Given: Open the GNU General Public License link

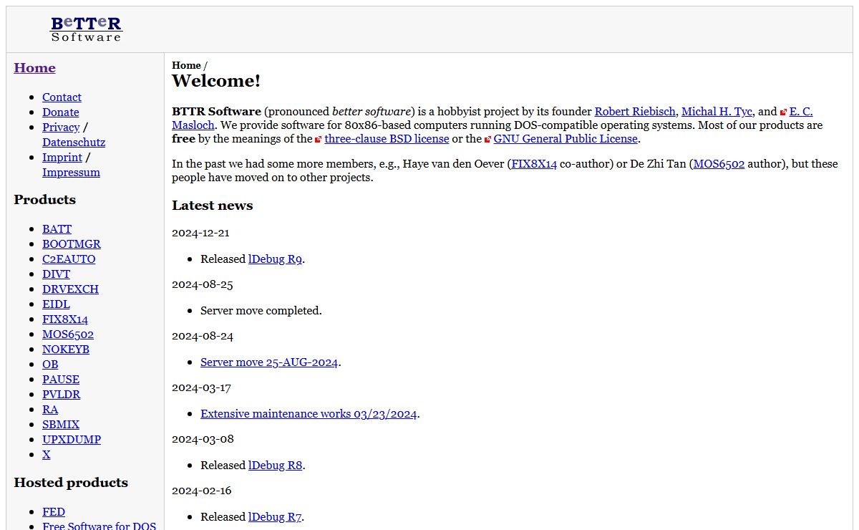Looking at the screenshot, I should 566,139.
